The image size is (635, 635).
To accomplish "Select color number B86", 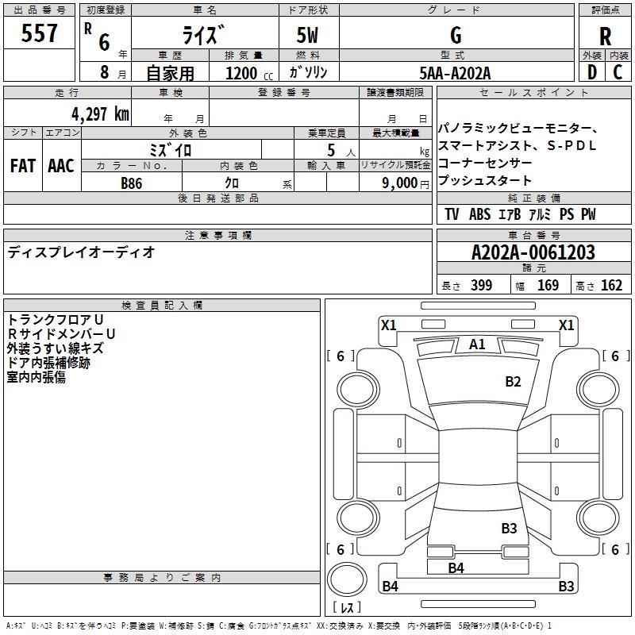I will point(132,183).
